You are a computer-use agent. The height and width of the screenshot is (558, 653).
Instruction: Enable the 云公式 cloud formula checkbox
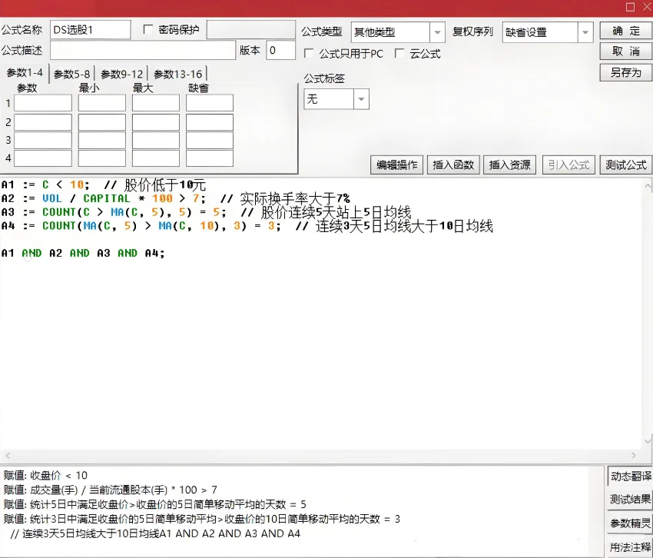click(398, 53)
